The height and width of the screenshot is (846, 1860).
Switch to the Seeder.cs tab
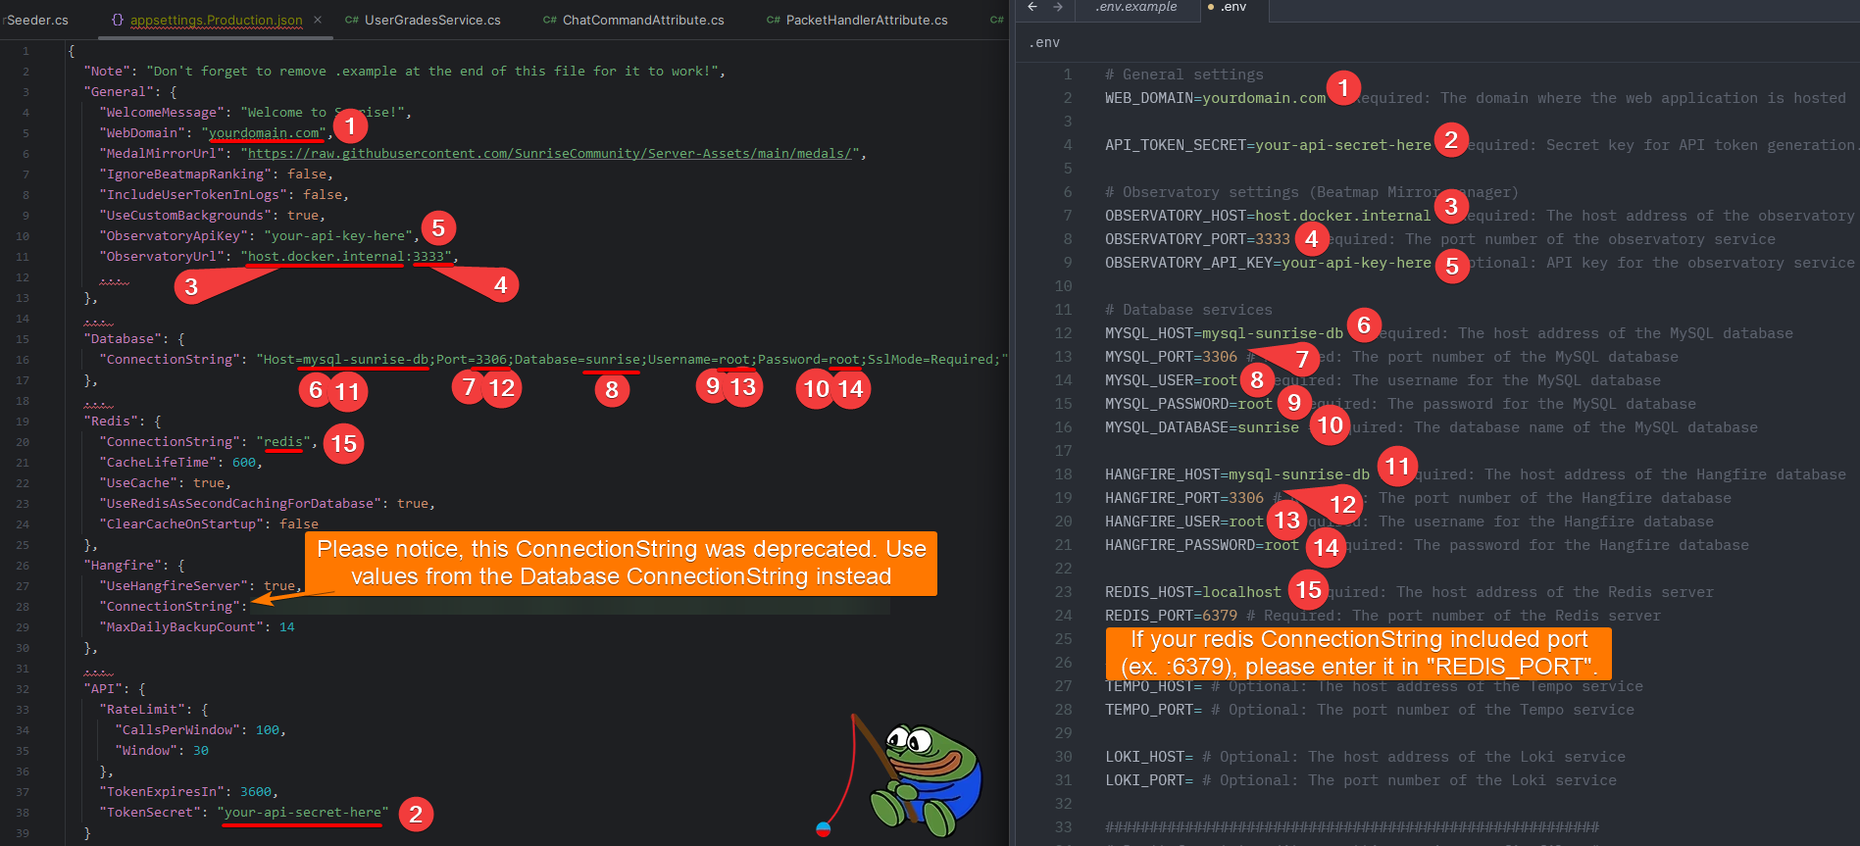point(37,20)
